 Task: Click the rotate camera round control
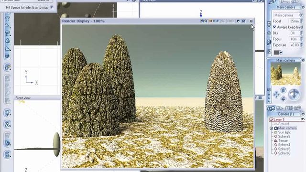click(x=294, y=94)
